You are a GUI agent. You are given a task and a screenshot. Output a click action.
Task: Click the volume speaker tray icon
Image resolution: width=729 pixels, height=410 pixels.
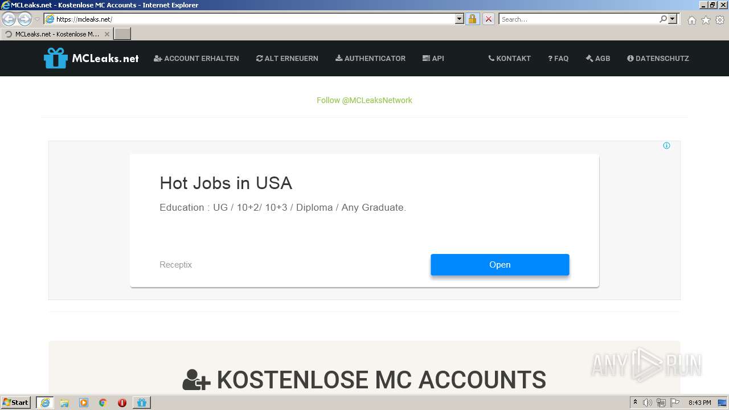(648, 403)
